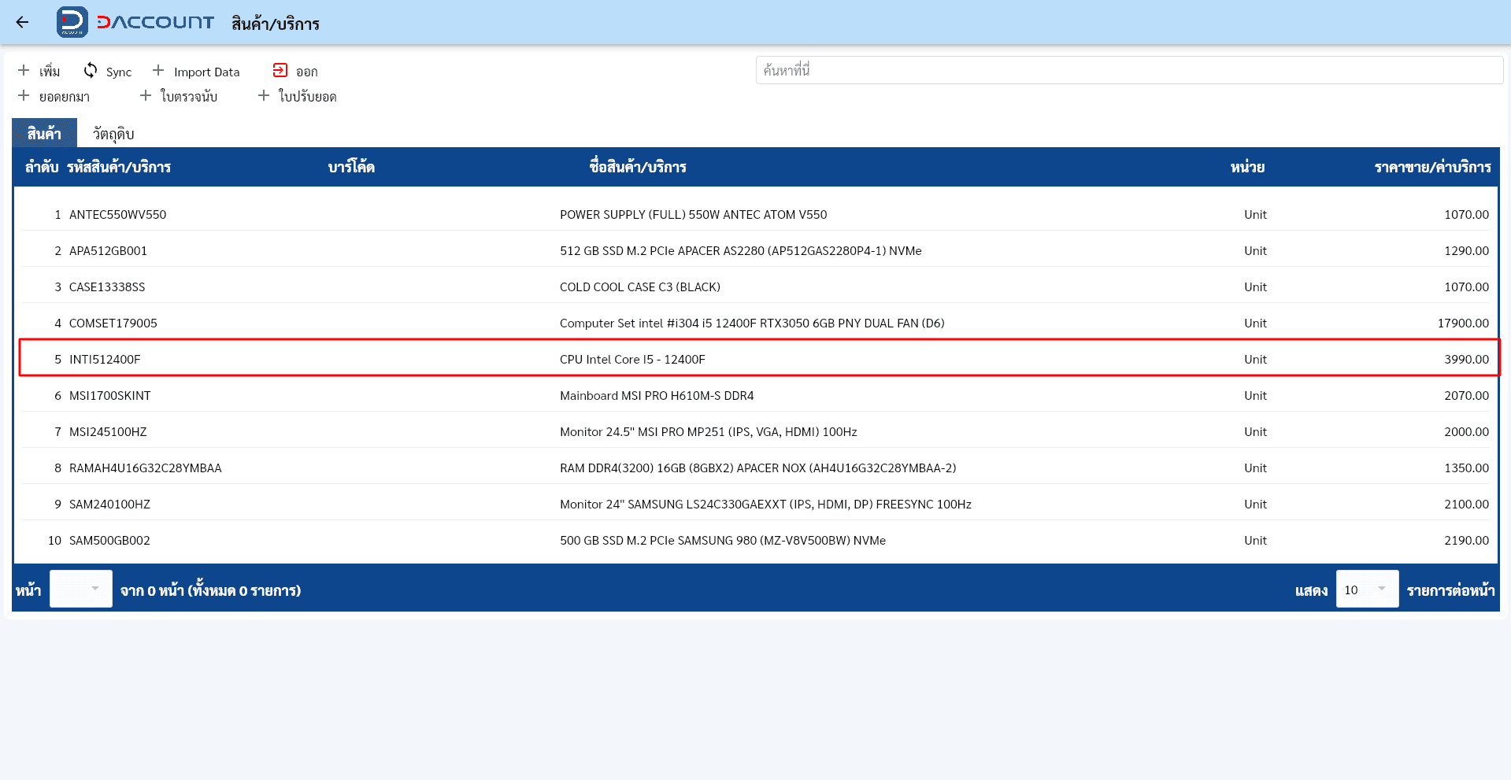Click the หน่วย column header
Viewport: 1511px width, 780px height.
1247,167
